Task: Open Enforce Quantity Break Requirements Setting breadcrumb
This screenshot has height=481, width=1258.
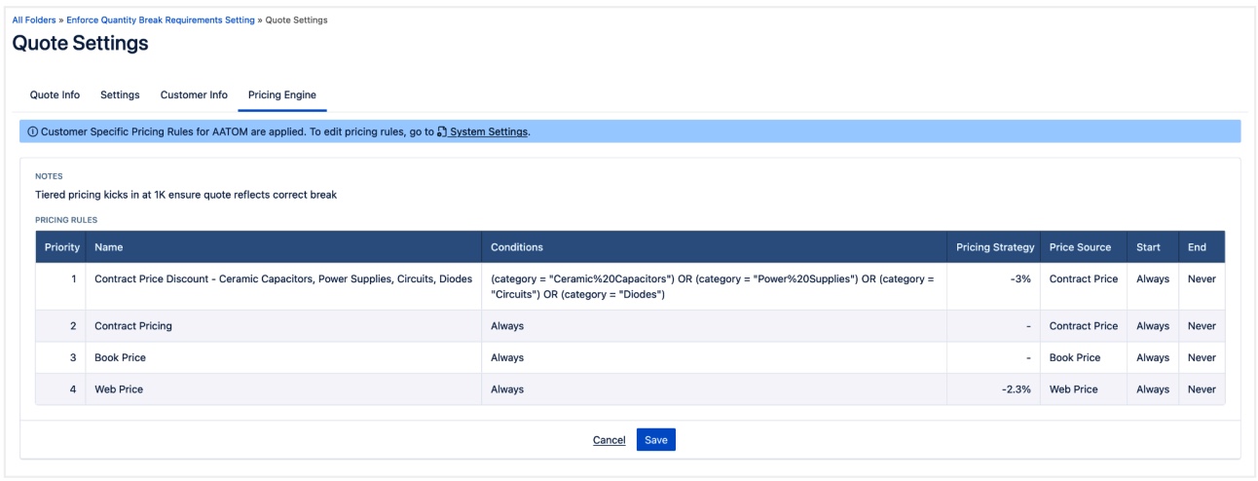Action: [x=161, y=19]
